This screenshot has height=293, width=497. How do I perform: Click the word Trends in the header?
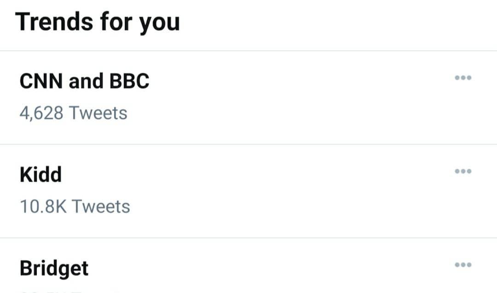point(54,22)
